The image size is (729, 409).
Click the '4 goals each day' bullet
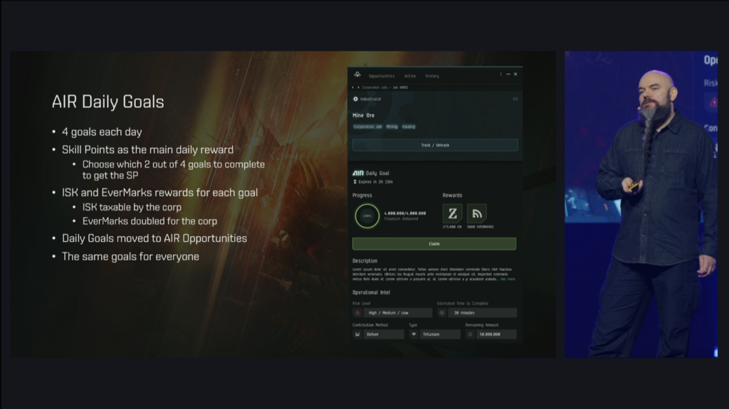coord(102,132)
